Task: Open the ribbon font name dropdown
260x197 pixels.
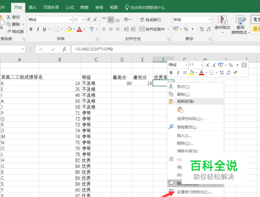Action: coord(71,20)
